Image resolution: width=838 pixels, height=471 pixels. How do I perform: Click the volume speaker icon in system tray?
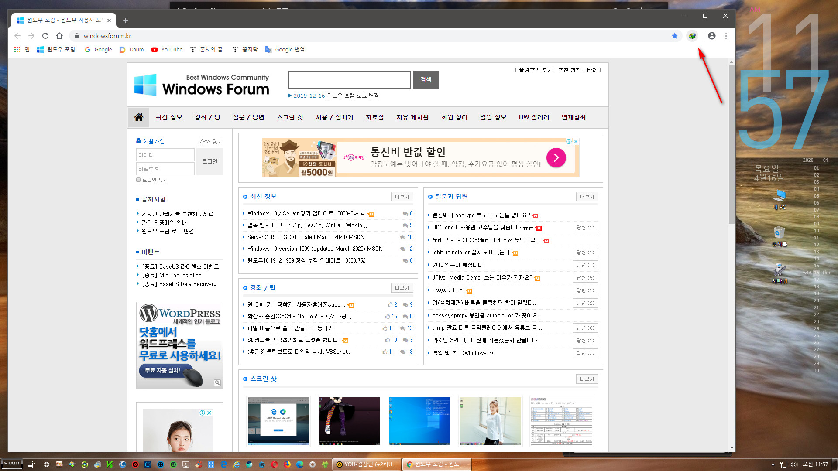click(x=794, y=464)
